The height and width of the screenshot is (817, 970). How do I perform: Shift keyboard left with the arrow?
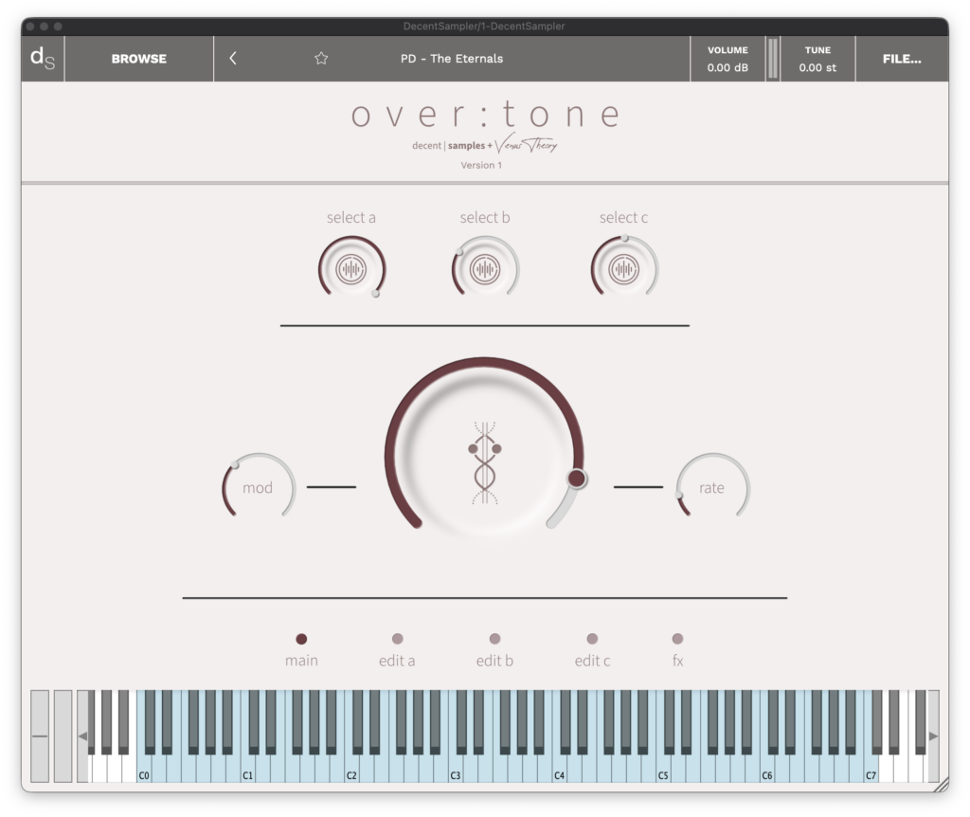tap(82, 735)
